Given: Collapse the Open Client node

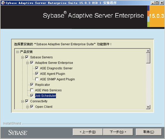Looking at the screenshot, I should (27, 107).
